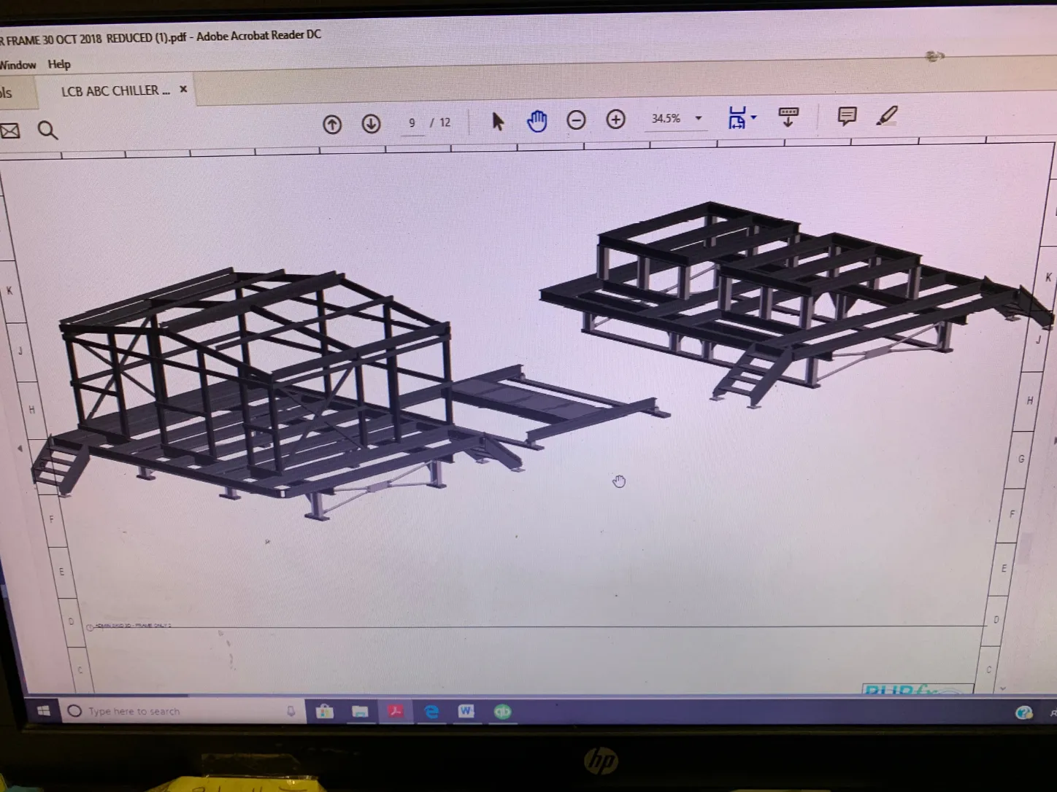Screen dimensions: 1057x792
Task: Click the page number field showing 9
Action: click(412, 123)
